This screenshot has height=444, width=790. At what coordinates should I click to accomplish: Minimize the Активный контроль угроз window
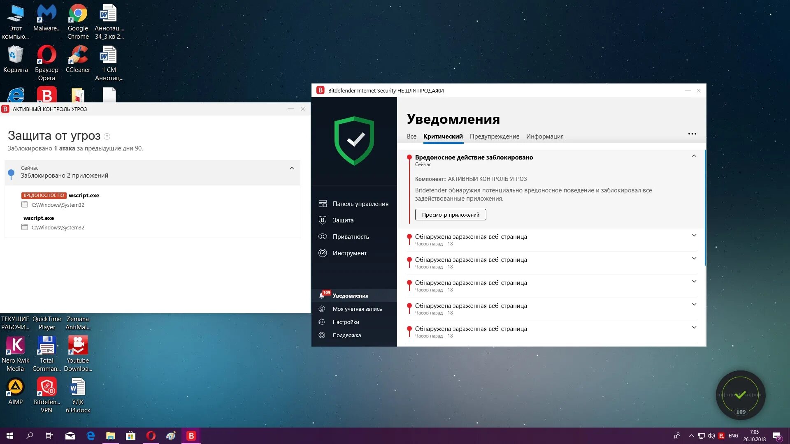[291, 109]
